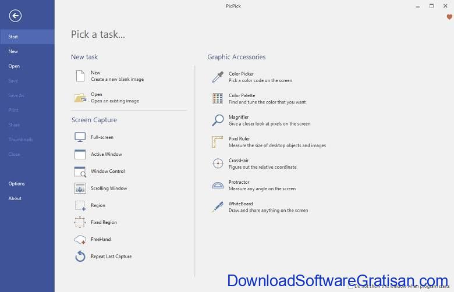Click 'Give a closer look at pixels' text
This screenshot has height=292, width=454.
pyautogui.click(x=269, y=124)
